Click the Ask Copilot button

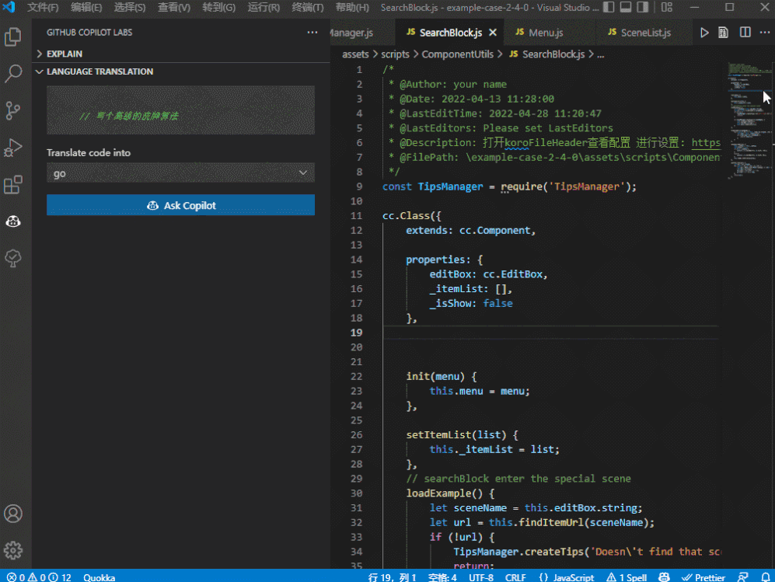(180, 206)
